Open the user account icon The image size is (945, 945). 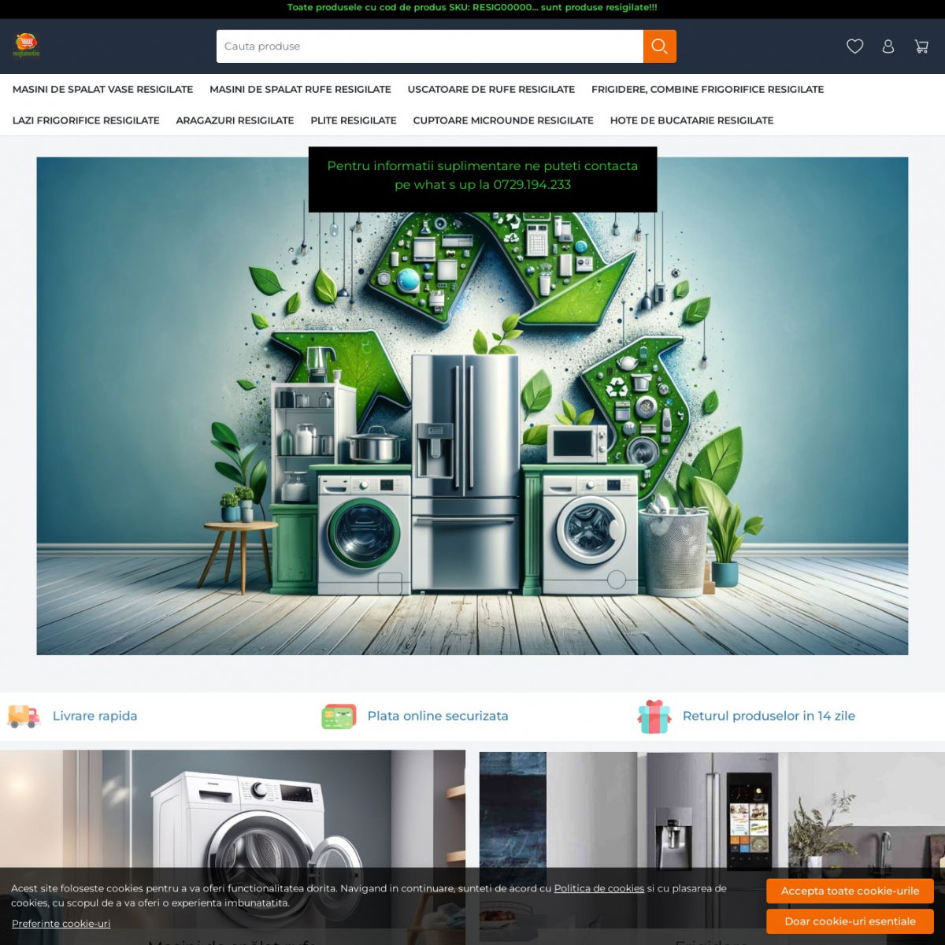point(888,46)
